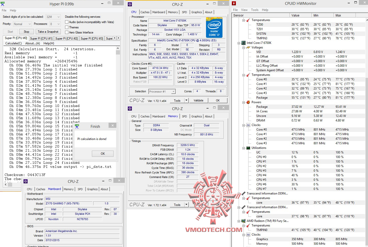Check the Aero Glass Interface option
Image resolution: width=368 pixels, height=247 pixels.
click(67, 32)
